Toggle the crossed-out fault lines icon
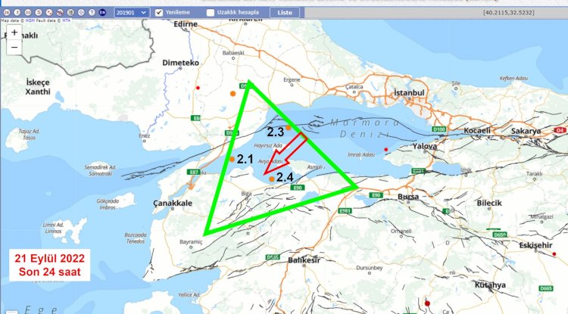 tap(60, 12)
